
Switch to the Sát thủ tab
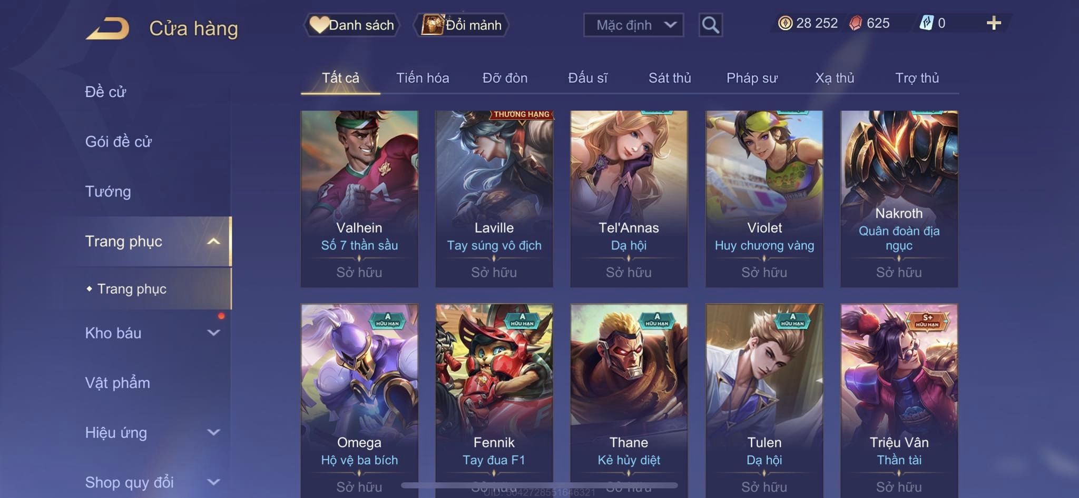670,78
